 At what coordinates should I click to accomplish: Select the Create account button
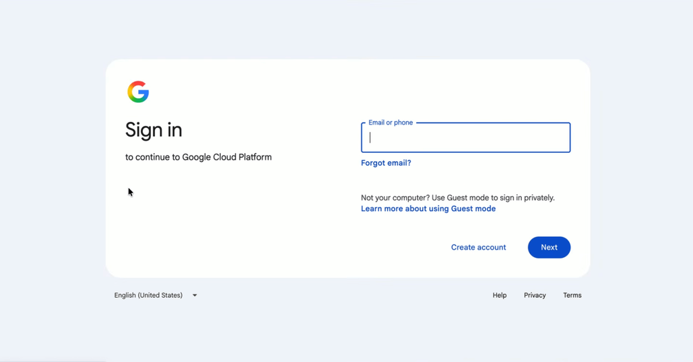478,248
